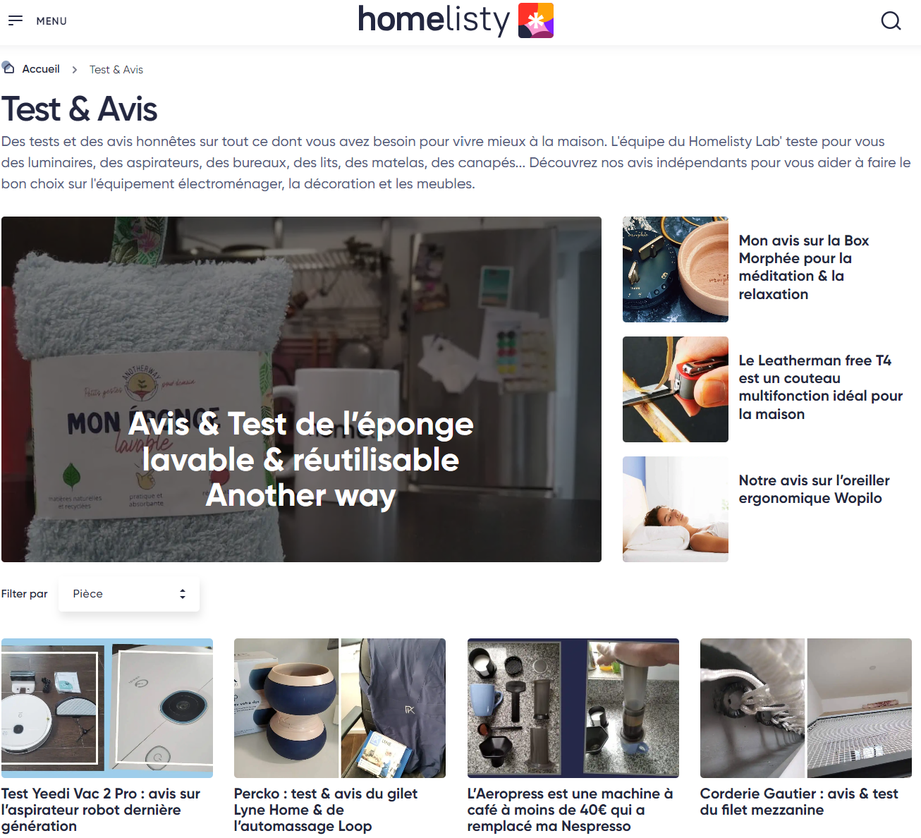Go to Accueil breadcrumb link

point(41,69)
